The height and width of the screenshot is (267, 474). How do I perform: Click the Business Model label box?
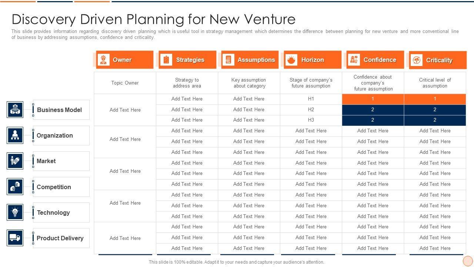click(x=61, y=110)
